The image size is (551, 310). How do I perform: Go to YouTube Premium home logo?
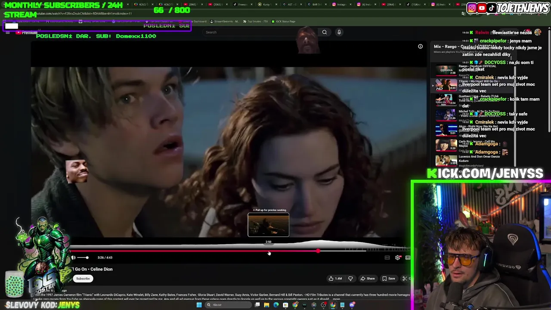click(27, 33)
